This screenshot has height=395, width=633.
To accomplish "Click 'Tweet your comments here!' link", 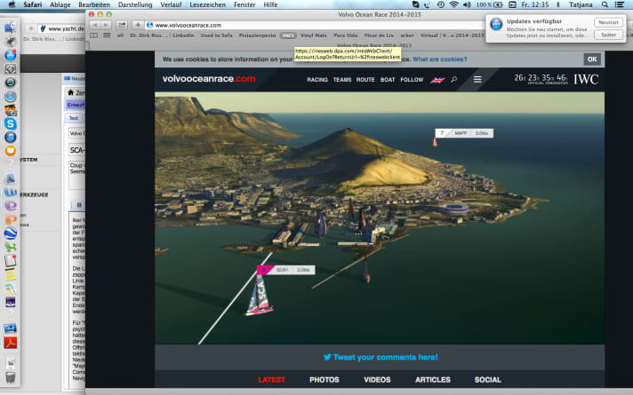I will pyautogui.click(x=381, y=357).
